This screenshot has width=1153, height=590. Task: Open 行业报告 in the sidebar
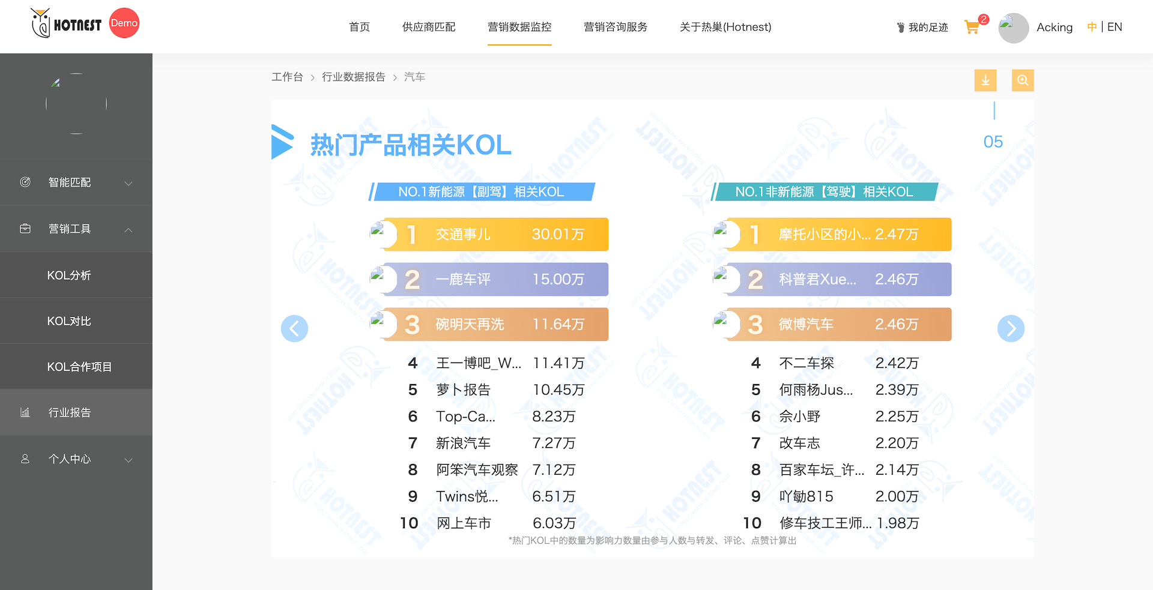pos(70,413)
